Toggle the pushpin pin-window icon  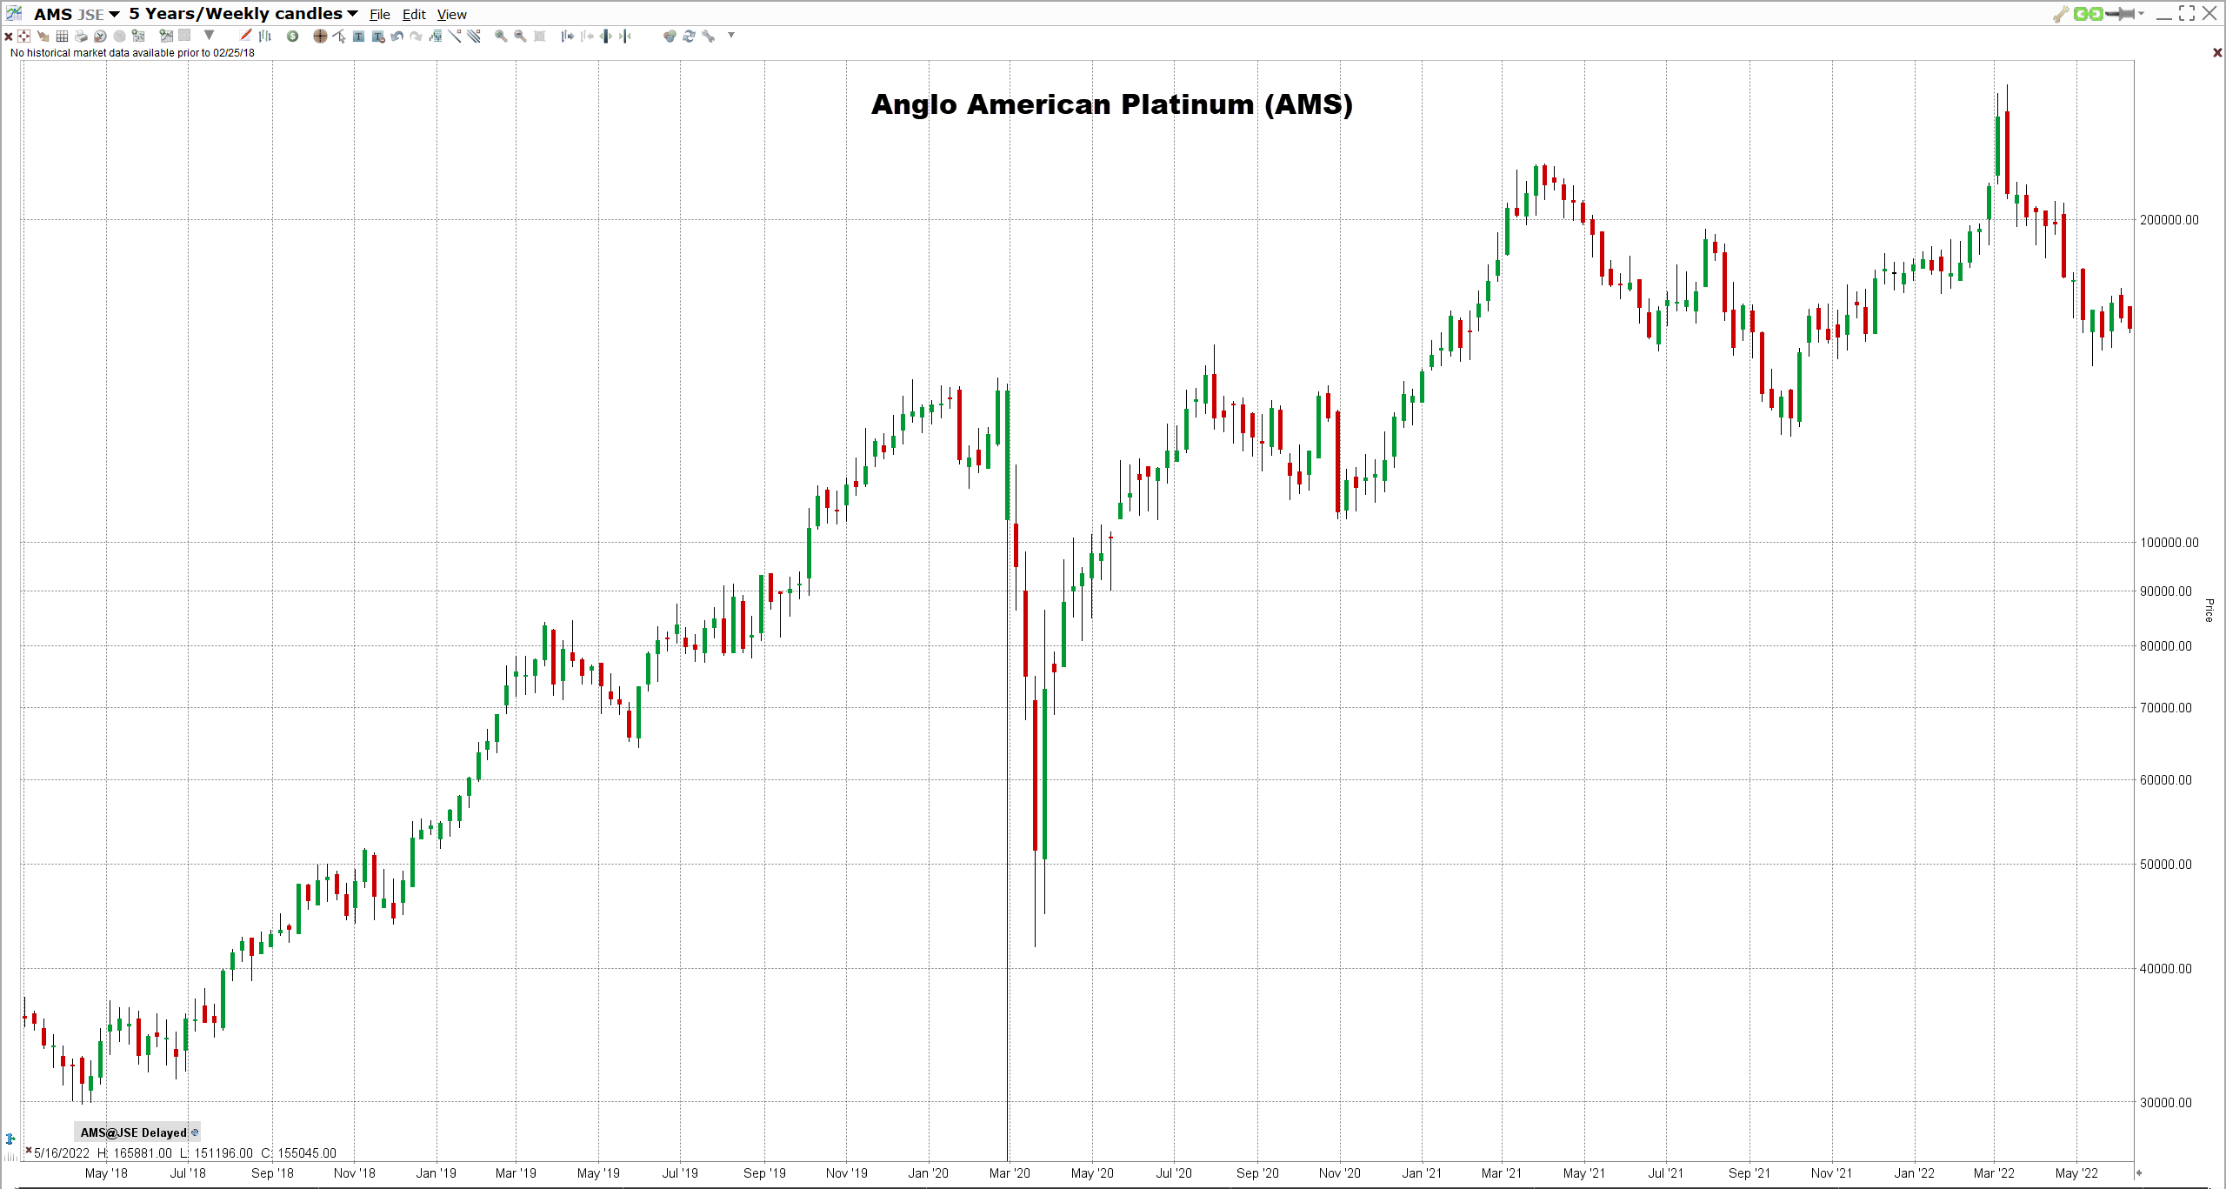click(x=2120, y=13)
